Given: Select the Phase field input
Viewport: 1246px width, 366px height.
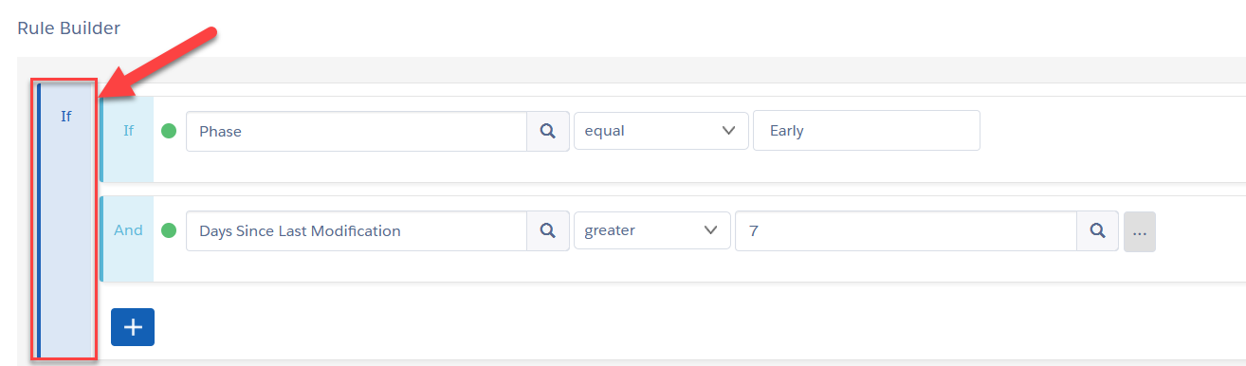Looking at the screenshot, I should (357, 131).
